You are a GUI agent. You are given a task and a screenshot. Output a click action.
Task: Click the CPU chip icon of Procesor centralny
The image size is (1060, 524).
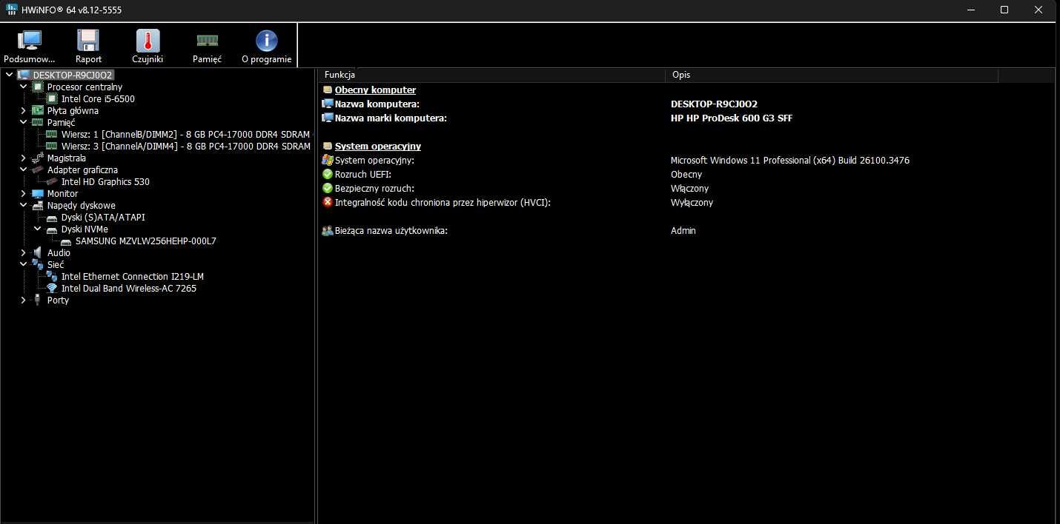pos(38,87)
